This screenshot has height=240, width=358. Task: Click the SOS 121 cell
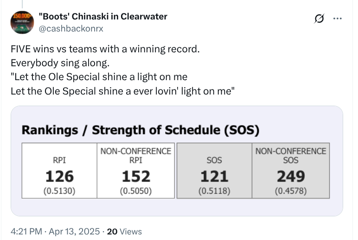point(214,171)
